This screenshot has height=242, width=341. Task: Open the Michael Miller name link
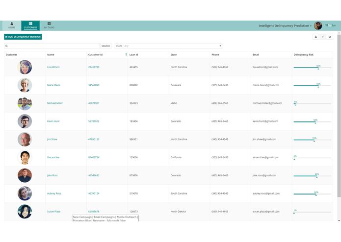click(55, 103)
